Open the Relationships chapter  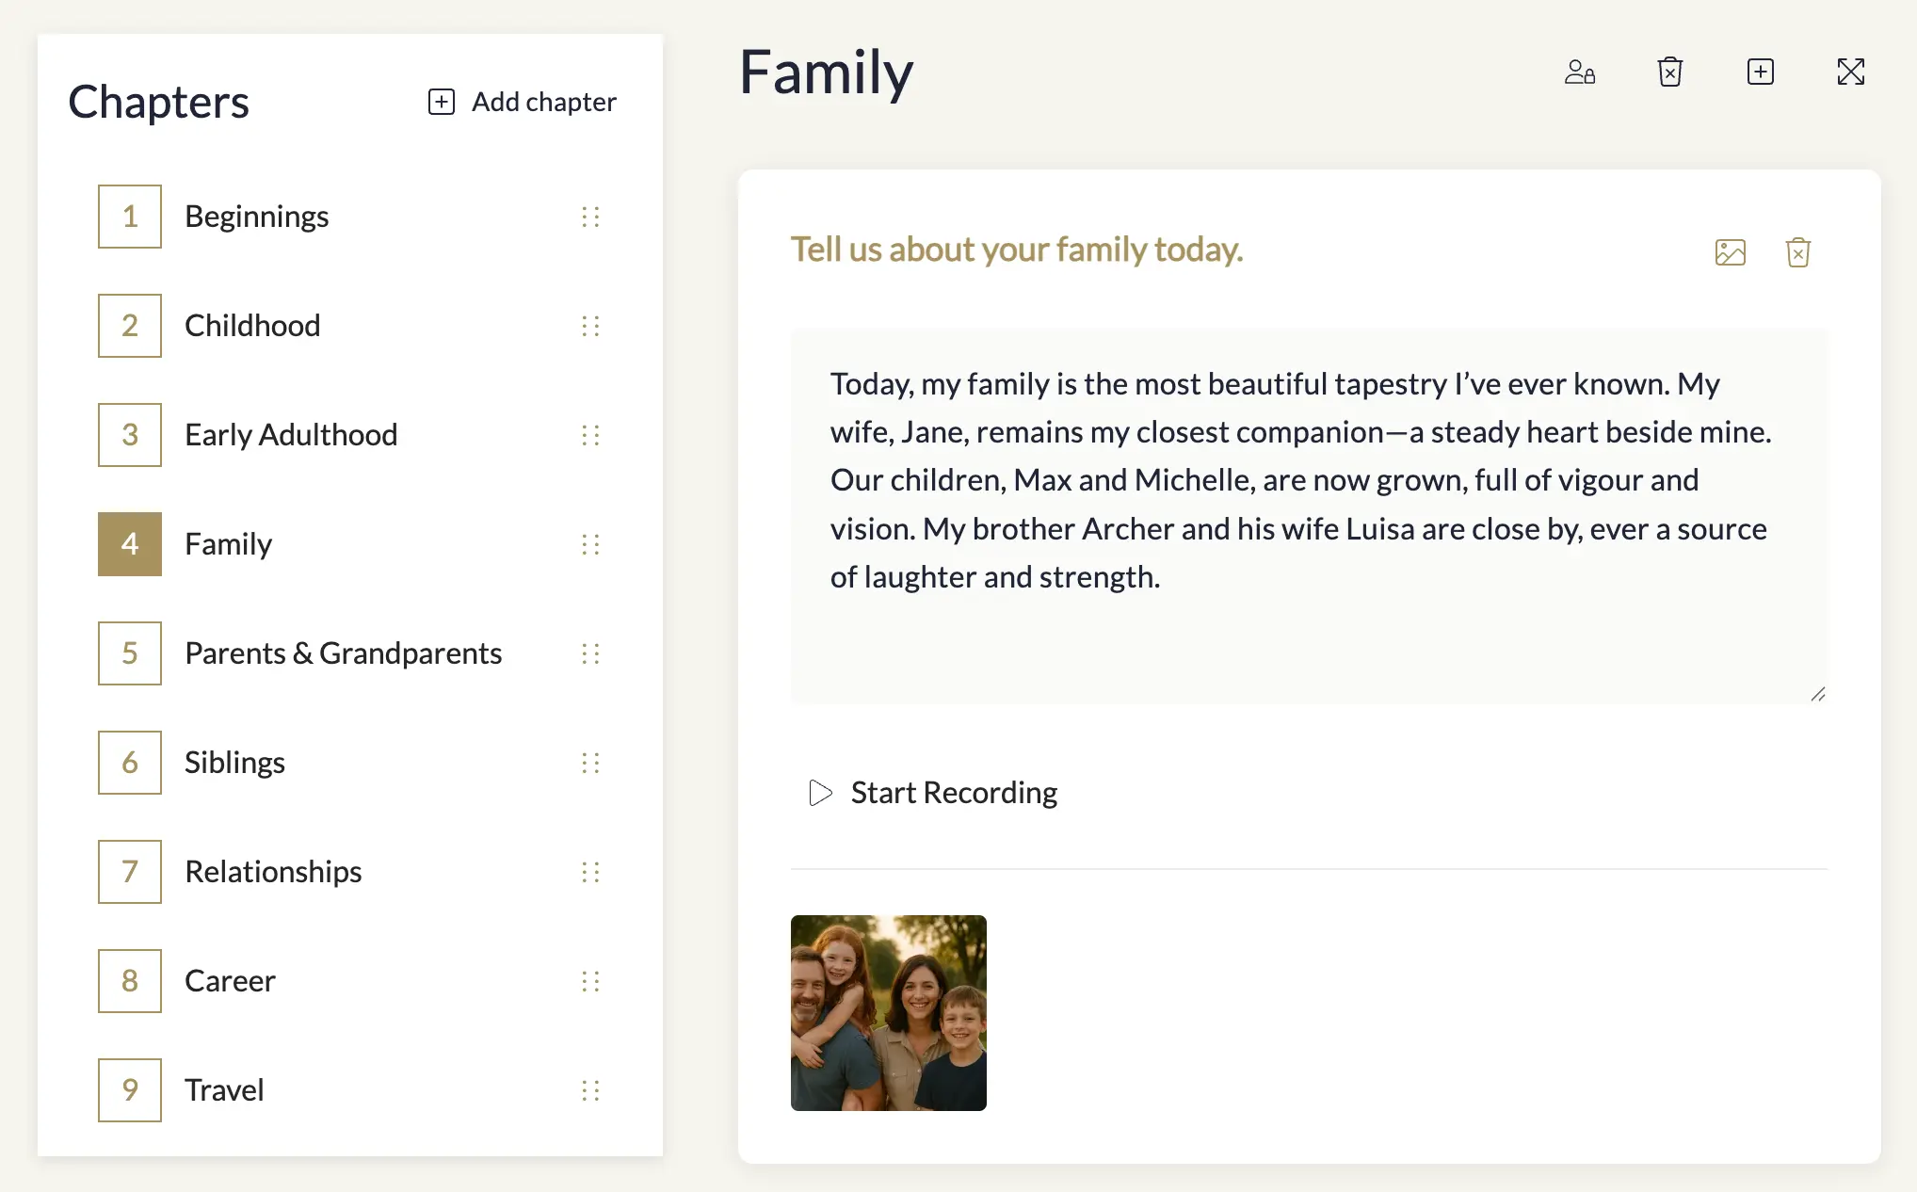pyautogui.click(x=273, y=872)
